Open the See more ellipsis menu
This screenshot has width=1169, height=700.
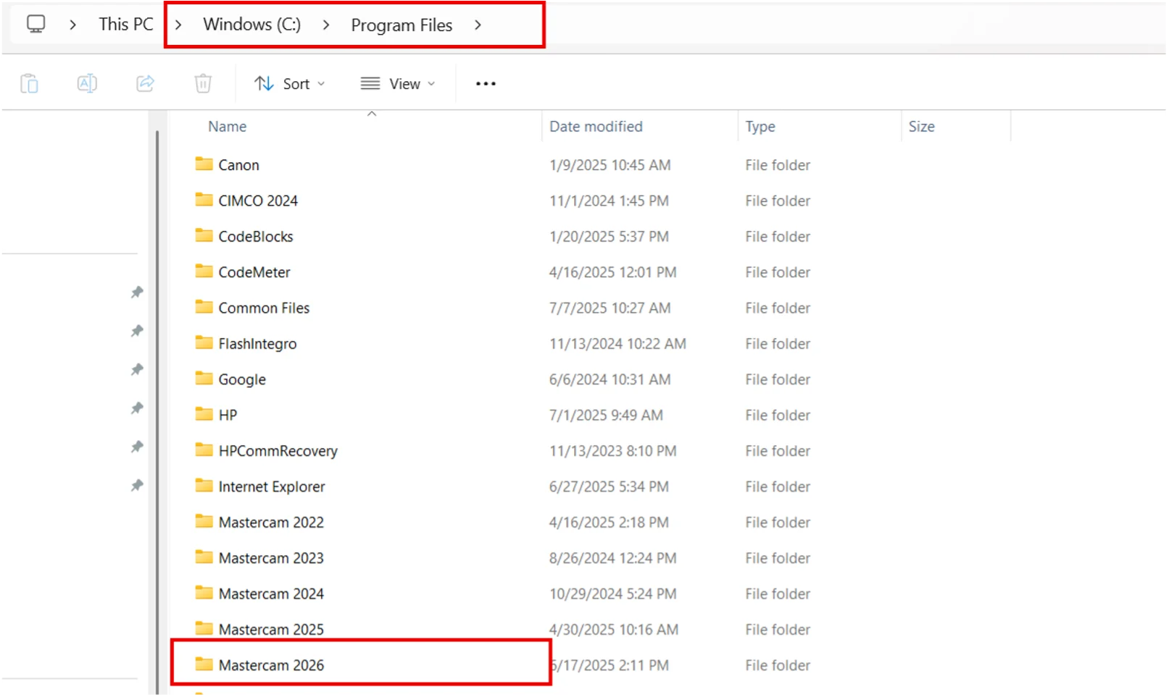tap(486, 84)
